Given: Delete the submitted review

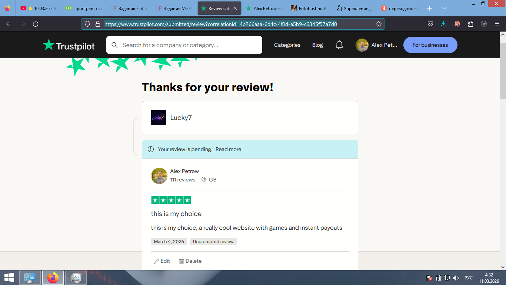Looking at the screenshot, I should [190, 261].
